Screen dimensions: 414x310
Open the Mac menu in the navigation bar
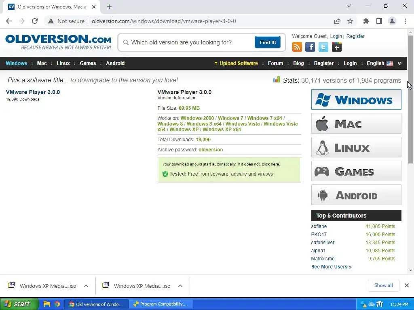(42, 63)
